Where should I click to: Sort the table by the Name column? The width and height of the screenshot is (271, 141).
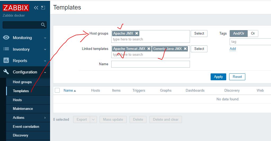point(68,90)
